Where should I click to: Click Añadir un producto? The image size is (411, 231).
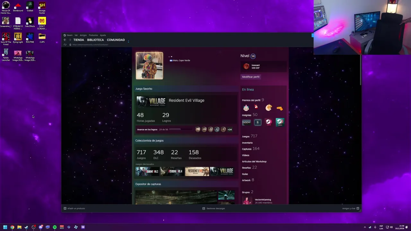coord(74,209)
